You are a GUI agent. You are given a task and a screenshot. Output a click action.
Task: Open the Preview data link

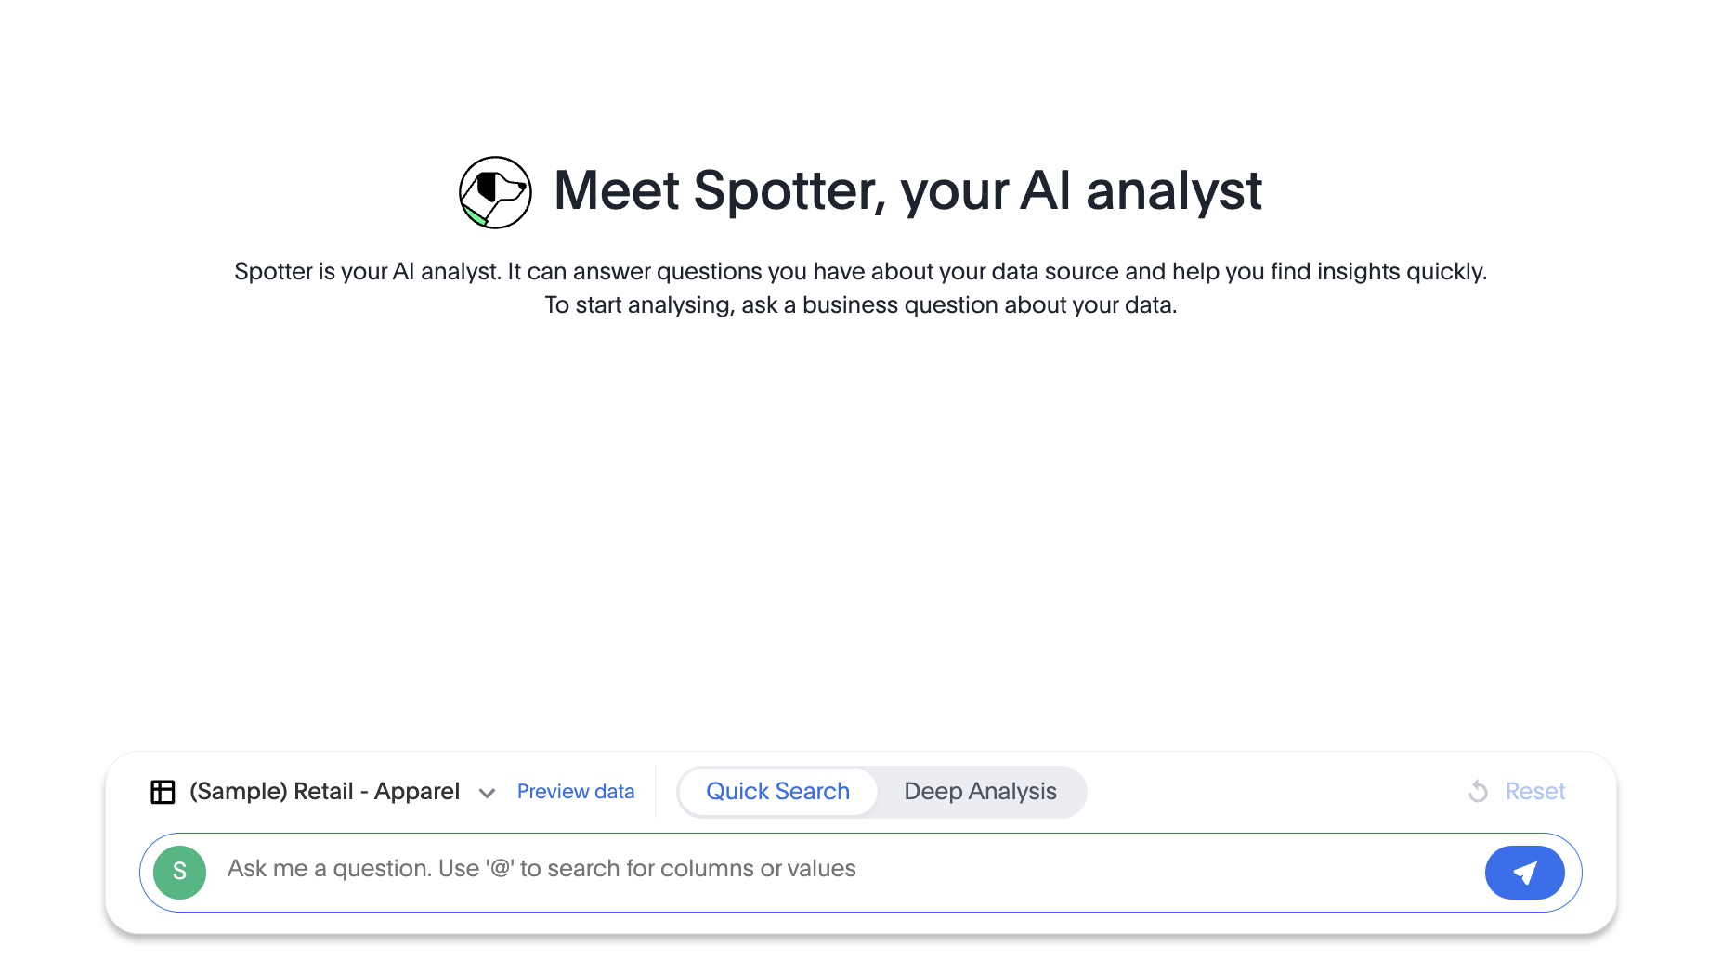[576, 791]
